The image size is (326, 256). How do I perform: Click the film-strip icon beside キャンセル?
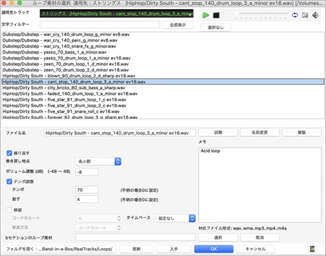[x=312, y=249]
